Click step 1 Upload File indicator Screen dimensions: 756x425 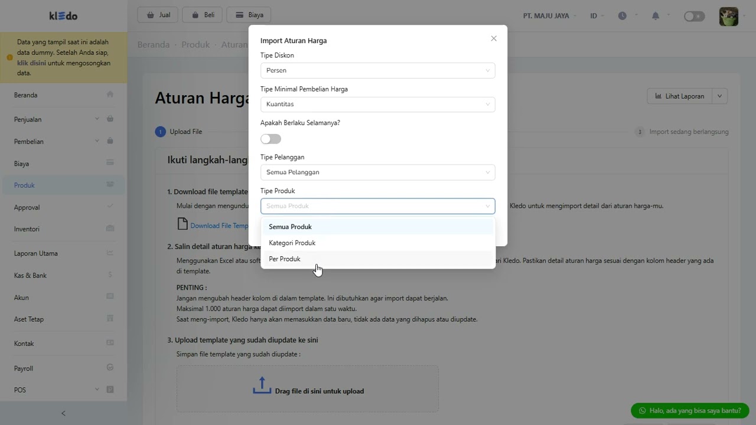(x=179, y=132)
